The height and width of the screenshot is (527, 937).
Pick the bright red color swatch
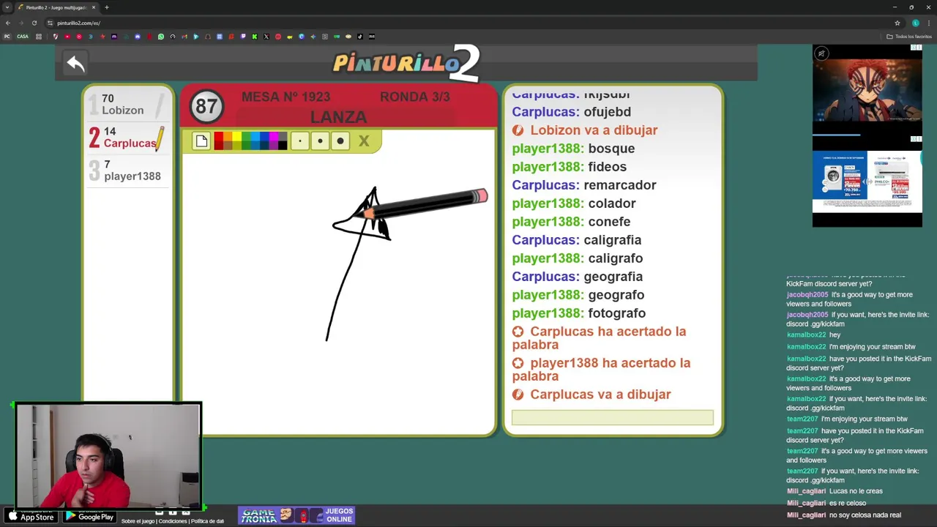click(x=219, y=136)
